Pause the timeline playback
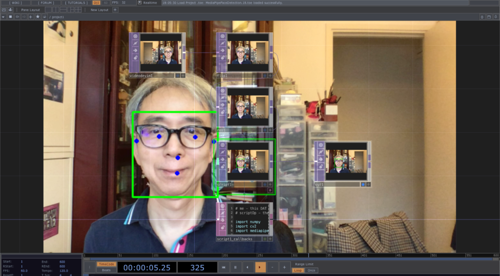 click(x=235, y=267)
